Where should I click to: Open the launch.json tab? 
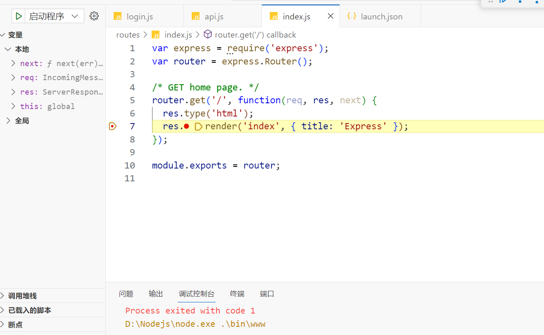(x=380, y=17)
